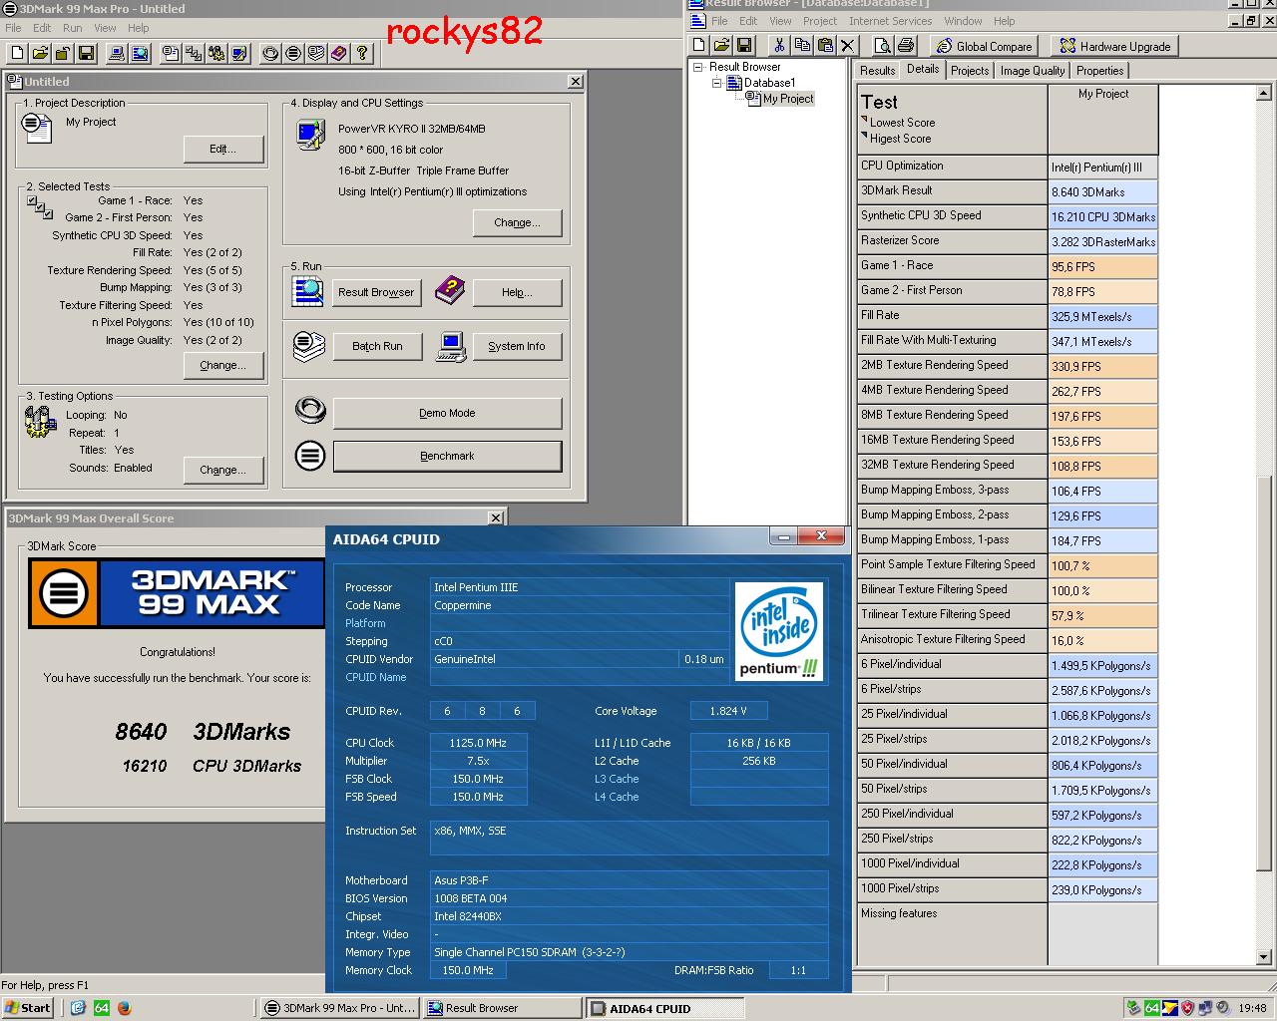Switch to the Projects tab

click(x=970, y=71)
